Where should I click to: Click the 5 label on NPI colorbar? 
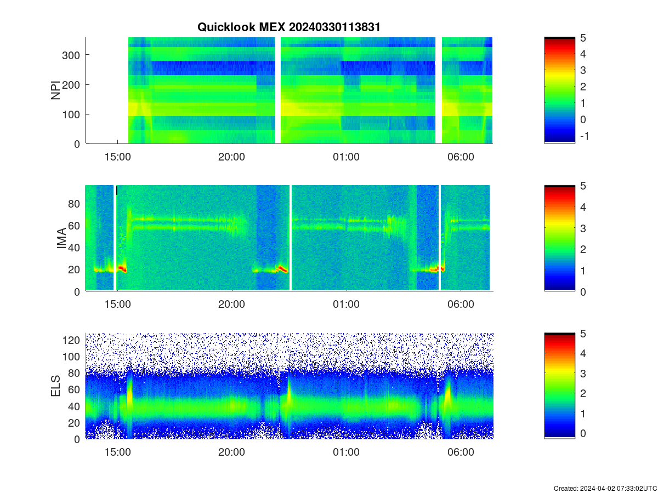[583, 37]
